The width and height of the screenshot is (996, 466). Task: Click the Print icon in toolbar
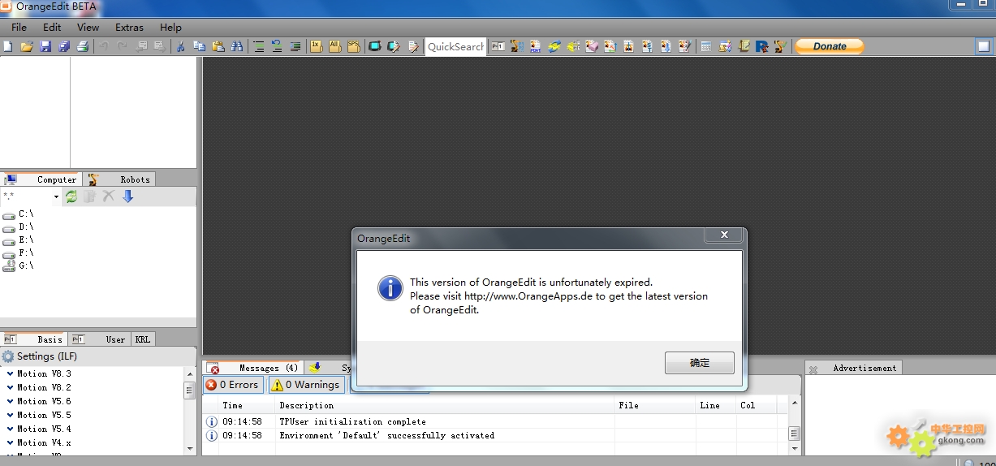coord(83,46)
